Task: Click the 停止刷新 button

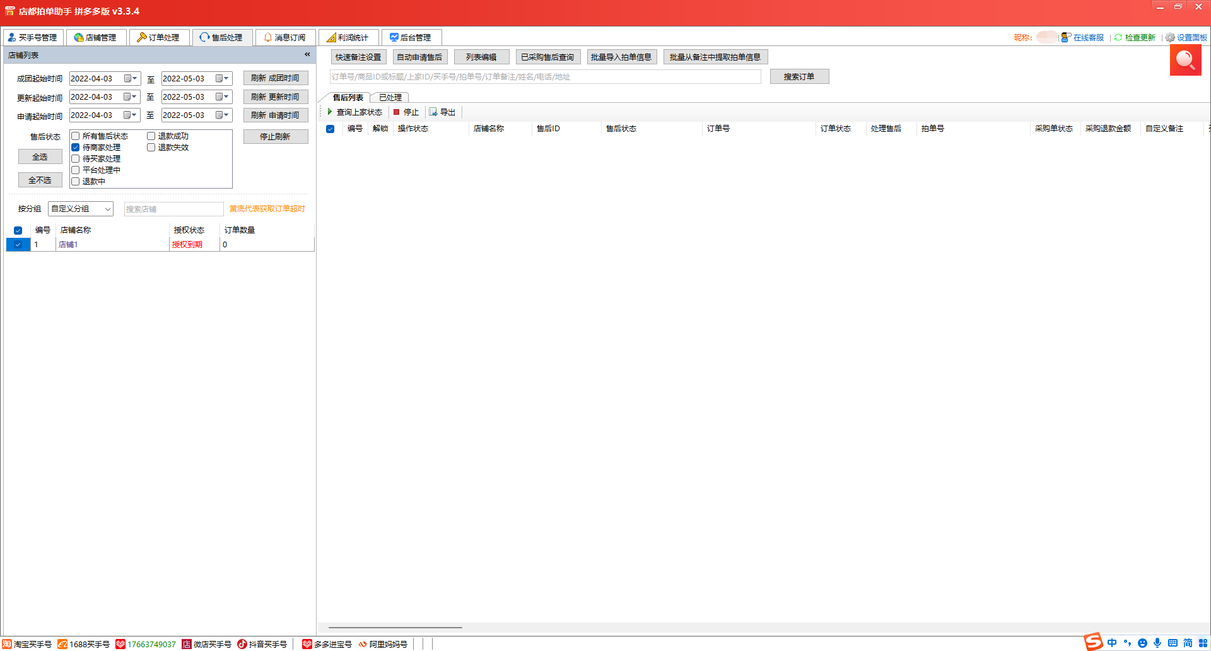Action: [276, 136]
